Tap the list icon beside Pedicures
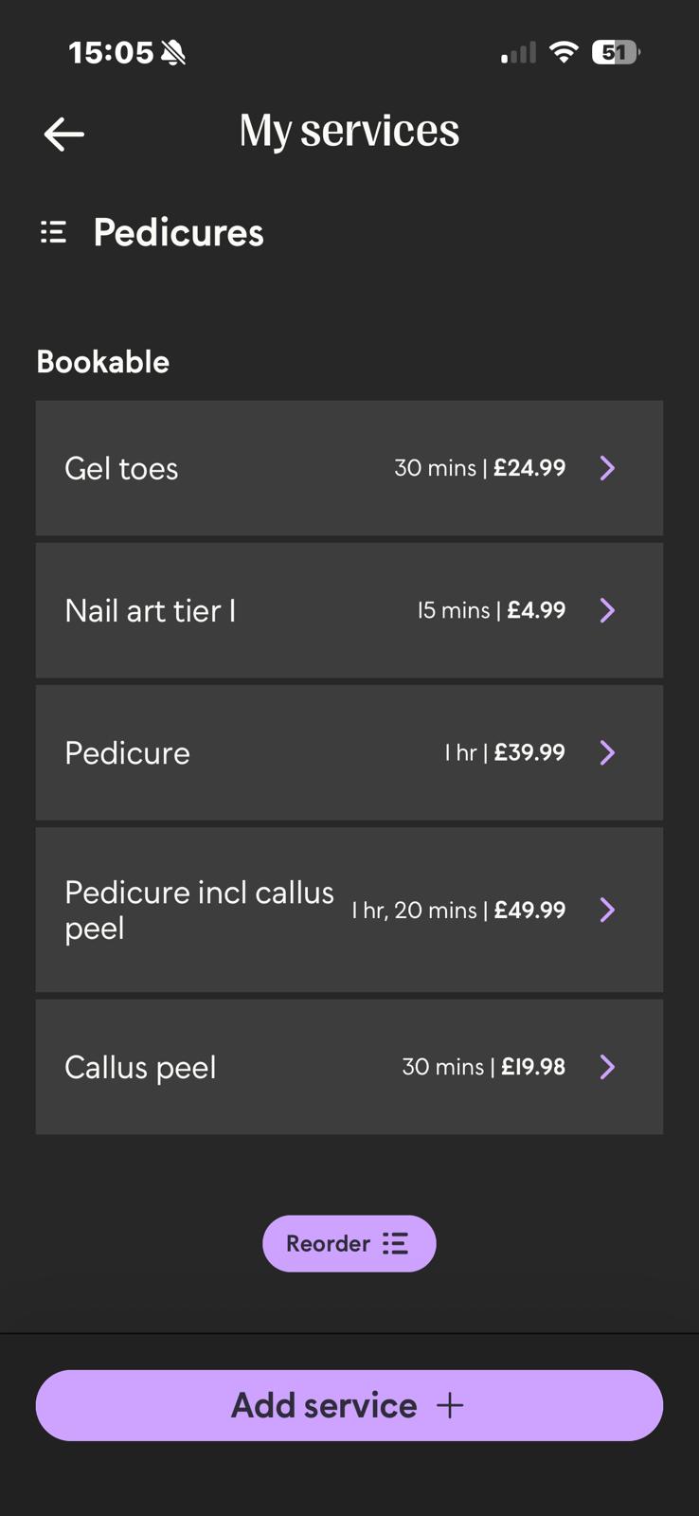Viewport: 699px width, 1516px height. 53,232
